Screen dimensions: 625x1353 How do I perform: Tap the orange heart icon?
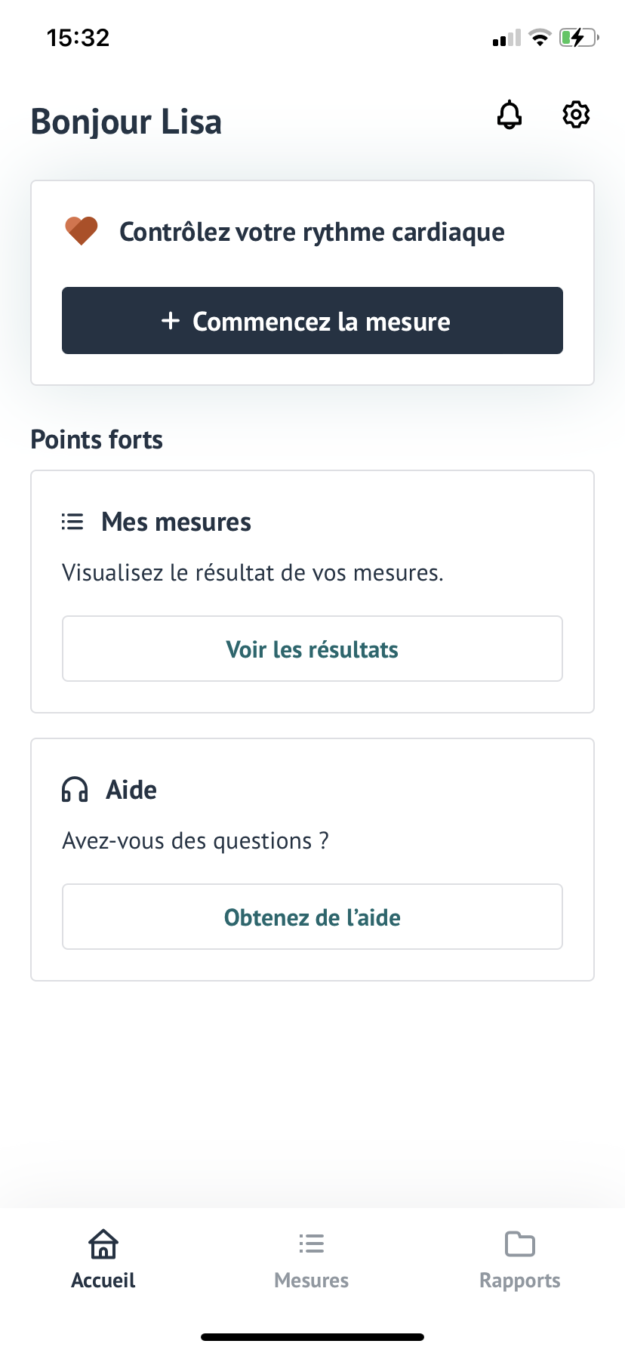[x=82, y=231]
